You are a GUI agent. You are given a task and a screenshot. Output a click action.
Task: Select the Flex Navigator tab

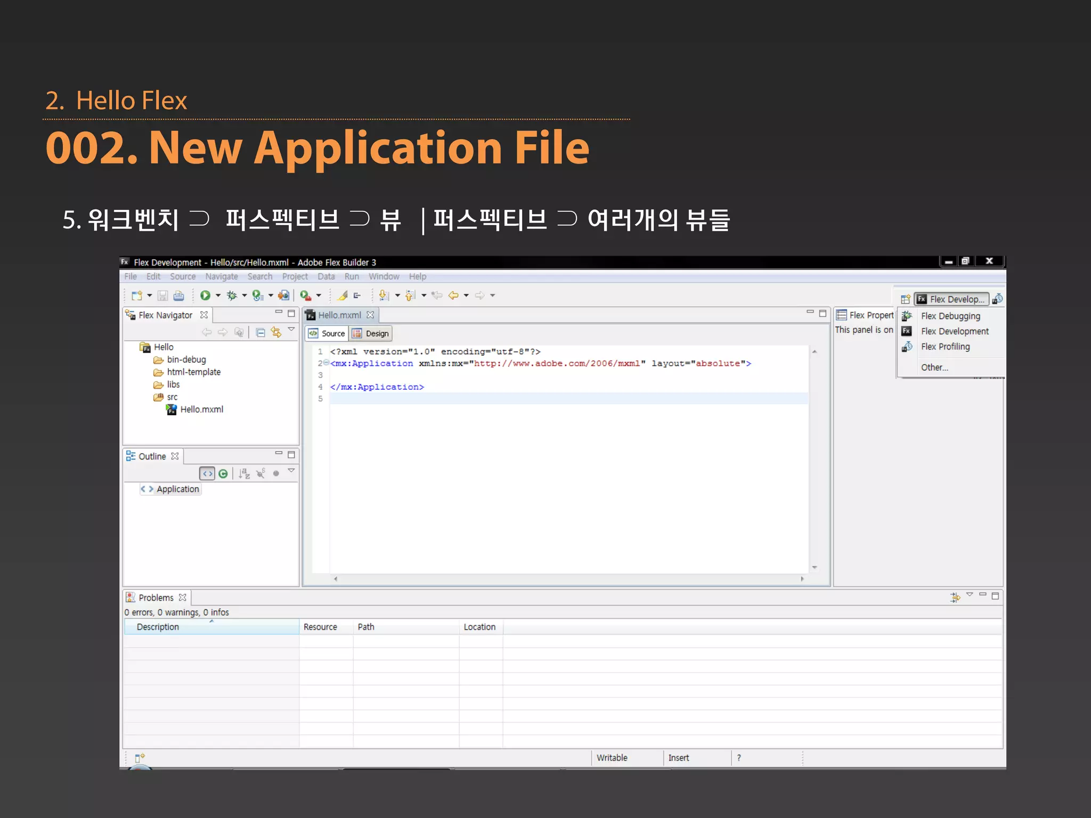165,315
